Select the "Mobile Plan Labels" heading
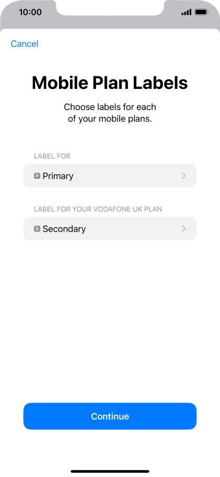Image resolution: width=220 pixels, height=477 pixels. [x=110, y=83]
